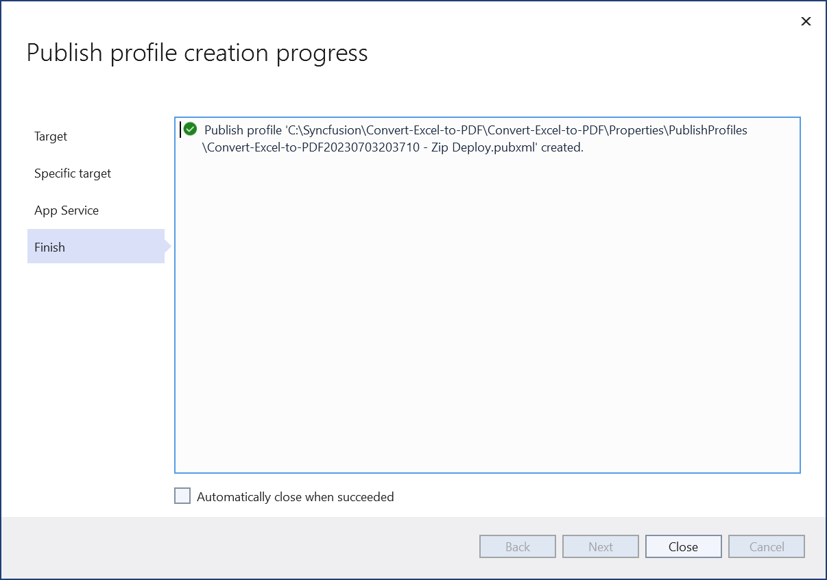Hit the Cancel button

point(766,546)
